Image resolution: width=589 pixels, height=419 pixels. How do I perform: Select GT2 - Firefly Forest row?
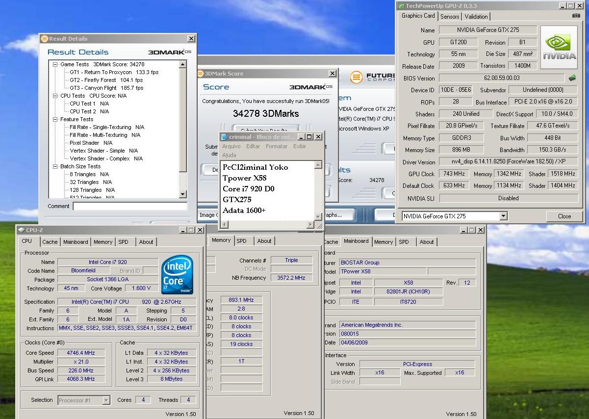tap(106, 80)
